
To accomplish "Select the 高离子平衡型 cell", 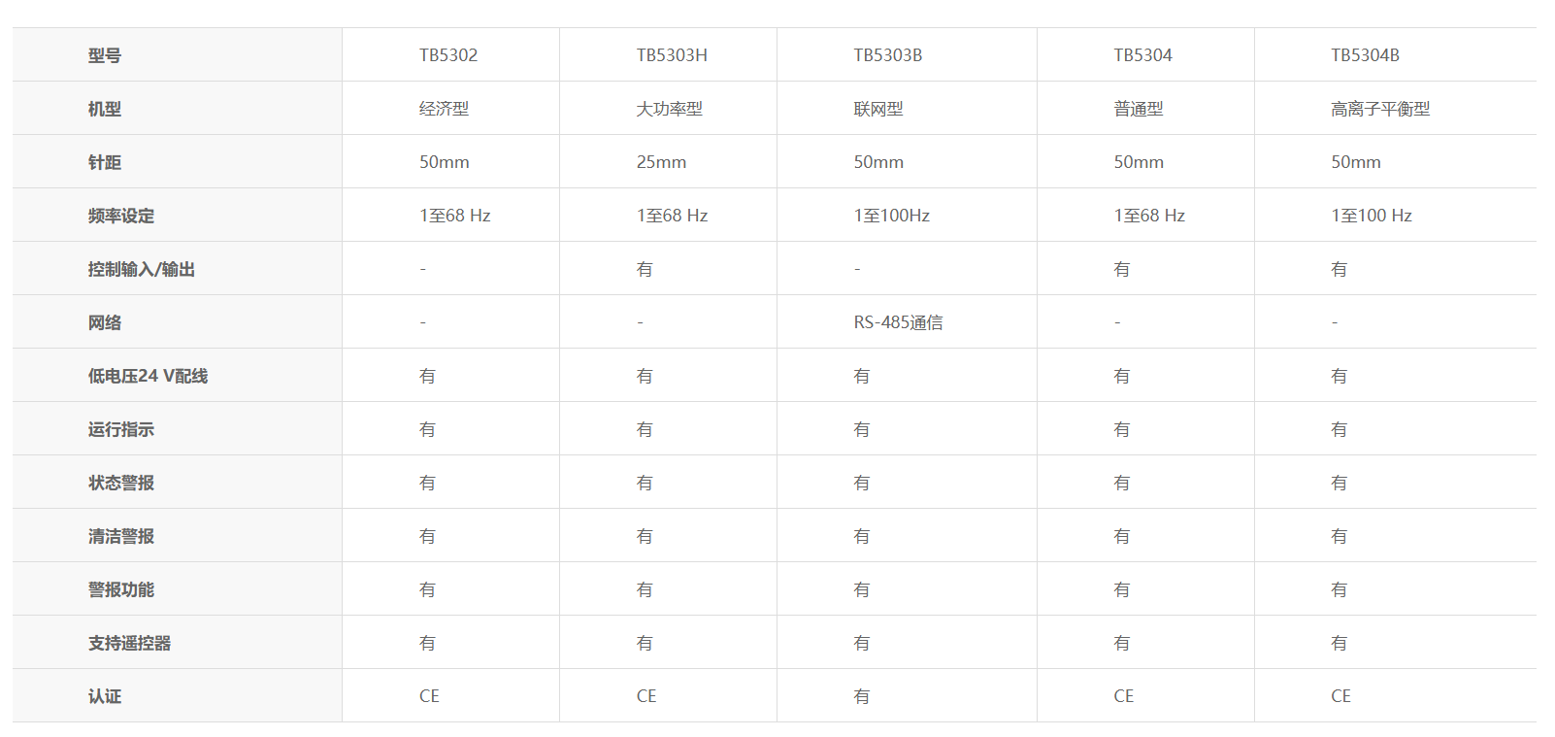I will (1380, 109).
